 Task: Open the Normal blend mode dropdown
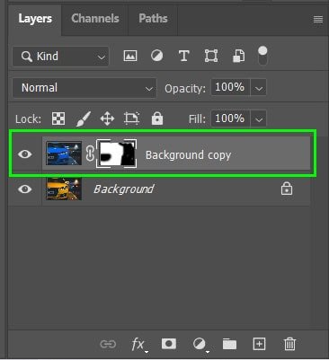click(84, 88)
